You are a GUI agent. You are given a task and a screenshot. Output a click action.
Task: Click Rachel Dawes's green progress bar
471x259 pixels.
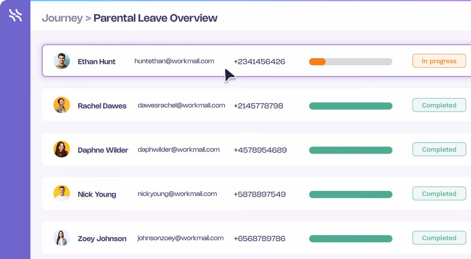(350, 106)
